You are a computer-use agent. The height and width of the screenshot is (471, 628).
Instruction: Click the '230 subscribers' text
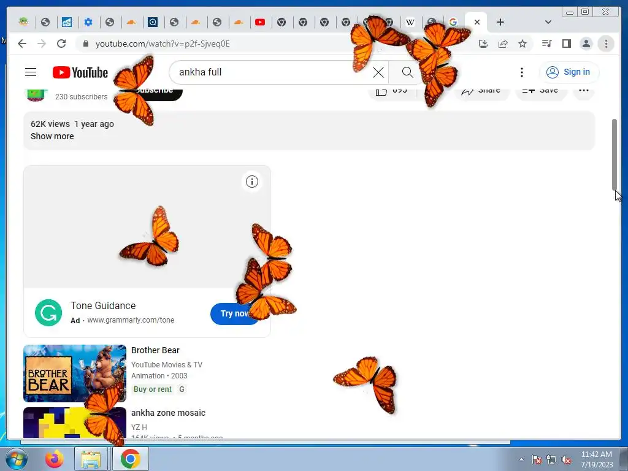point(82,96)
